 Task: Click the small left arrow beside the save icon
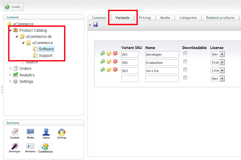pyautogui.click(x=90, y=25)
